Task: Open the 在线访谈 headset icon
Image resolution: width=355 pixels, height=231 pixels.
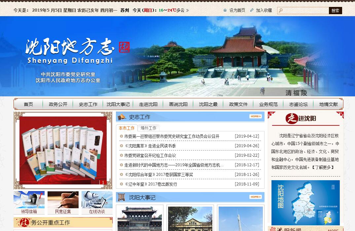Action: pyautogui.click(x=97, y=200)
